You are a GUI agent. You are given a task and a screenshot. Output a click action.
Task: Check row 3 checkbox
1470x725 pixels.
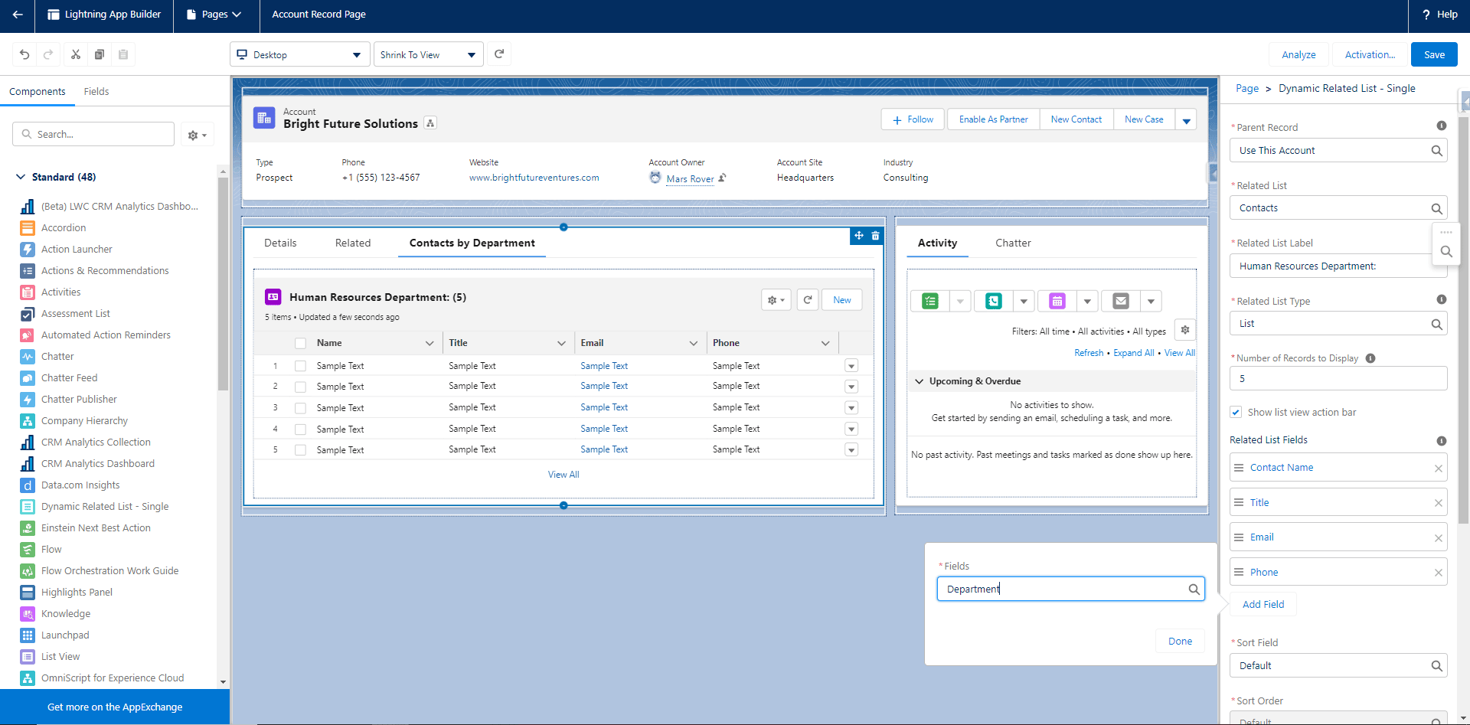[300, 408]
